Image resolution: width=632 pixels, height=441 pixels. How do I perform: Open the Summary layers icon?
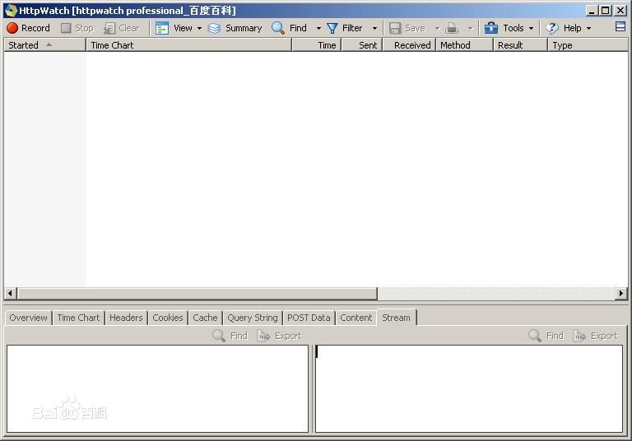(x=214, y=28)
